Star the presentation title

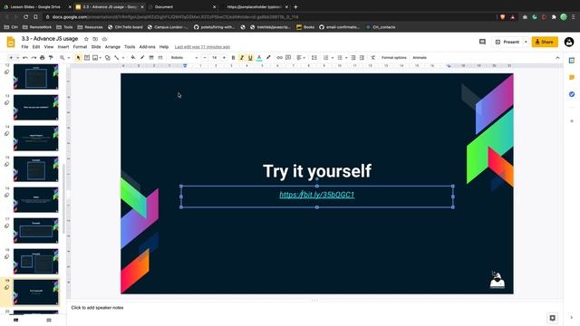point(86,39)
